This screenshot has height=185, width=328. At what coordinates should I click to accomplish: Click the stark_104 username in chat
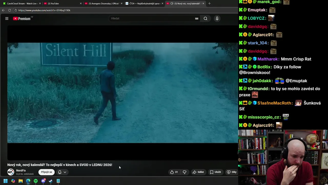[x=258, y=43]
